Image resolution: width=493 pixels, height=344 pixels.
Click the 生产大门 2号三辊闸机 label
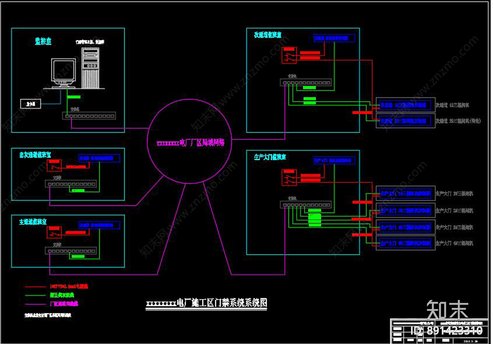point(454,211)
